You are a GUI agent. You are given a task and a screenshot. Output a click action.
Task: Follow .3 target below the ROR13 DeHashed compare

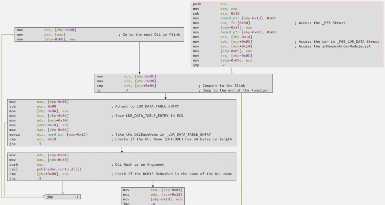39,179
